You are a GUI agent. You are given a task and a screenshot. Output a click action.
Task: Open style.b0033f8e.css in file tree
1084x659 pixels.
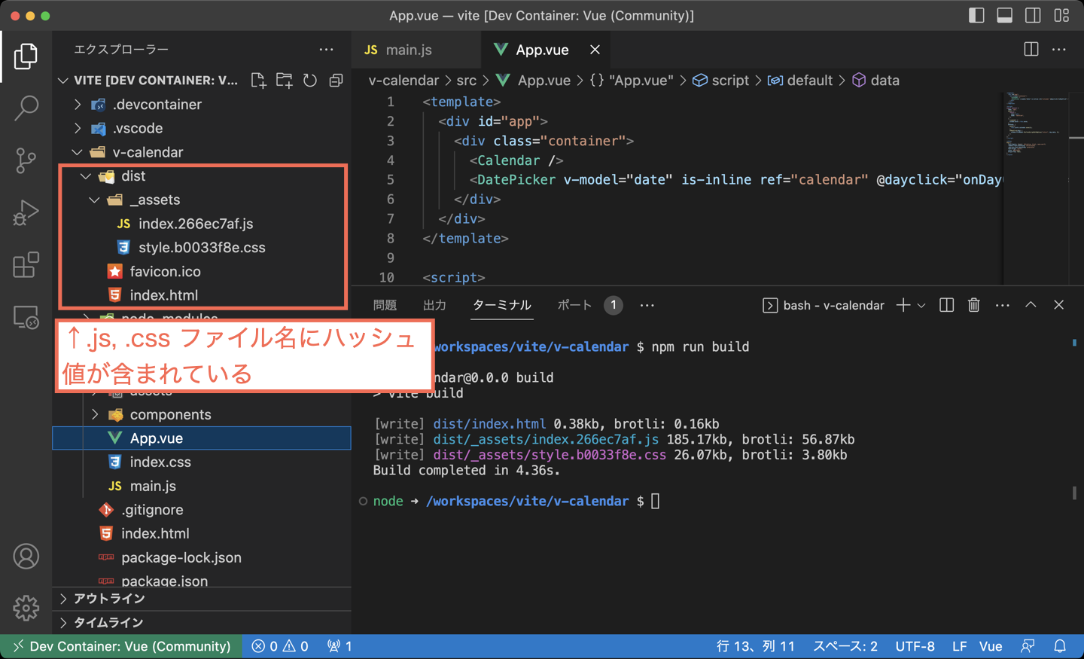[x=202, y=247]
